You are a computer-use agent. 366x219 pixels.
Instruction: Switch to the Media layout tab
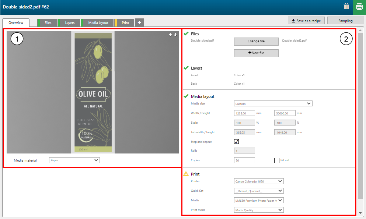pyautogui.click(x=98, y=23)
